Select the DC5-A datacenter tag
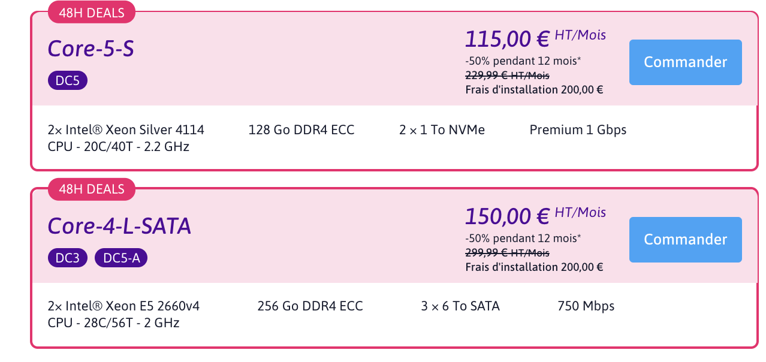Viewport: 766px width, 362px height. [120, 258]
